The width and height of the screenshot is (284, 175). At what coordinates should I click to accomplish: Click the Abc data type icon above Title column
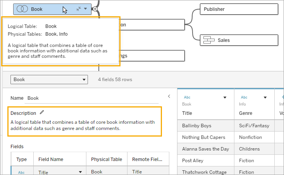(x=187, y=97)
